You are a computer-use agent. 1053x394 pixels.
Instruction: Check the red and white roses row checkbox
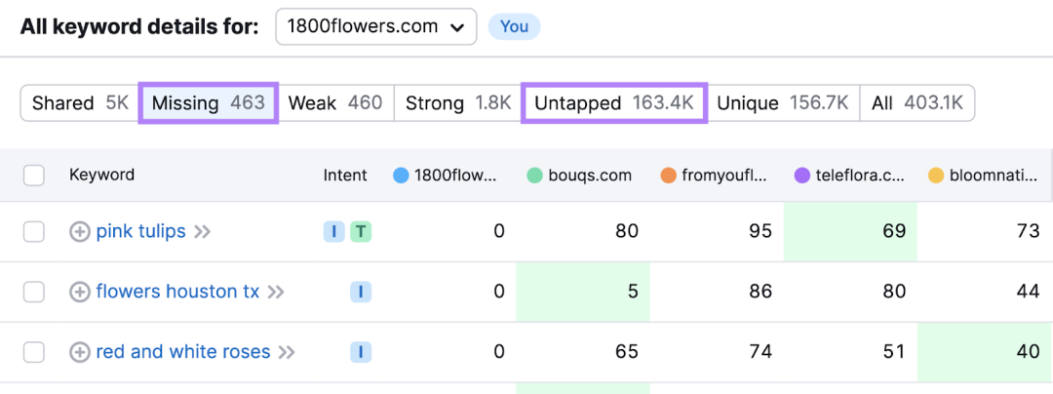33,352
